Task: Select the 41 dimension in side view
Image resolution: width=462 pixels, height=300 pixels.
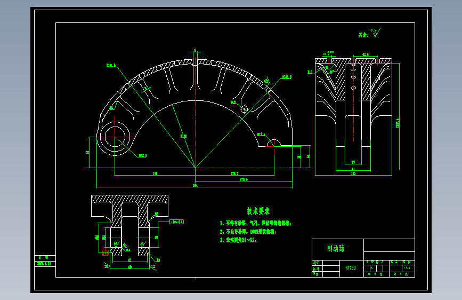Action: click(x=353, y=169)
